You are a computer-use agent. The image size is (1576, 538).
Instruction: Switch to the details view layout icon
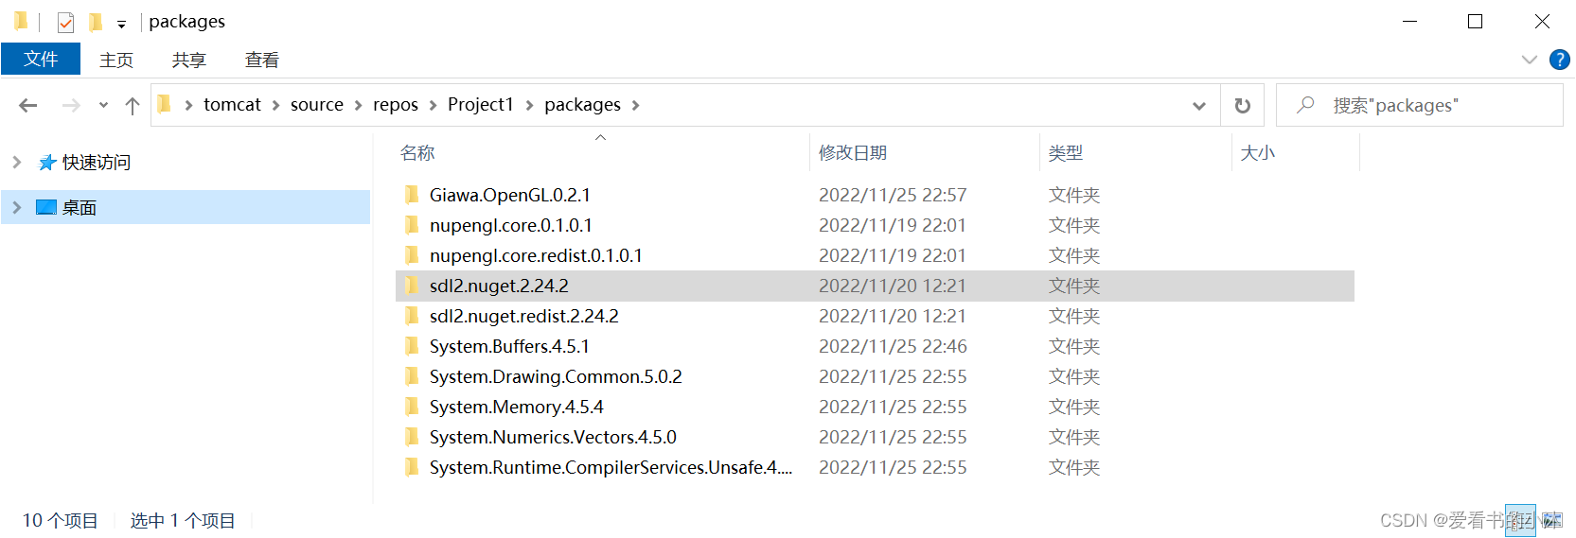1520,520
